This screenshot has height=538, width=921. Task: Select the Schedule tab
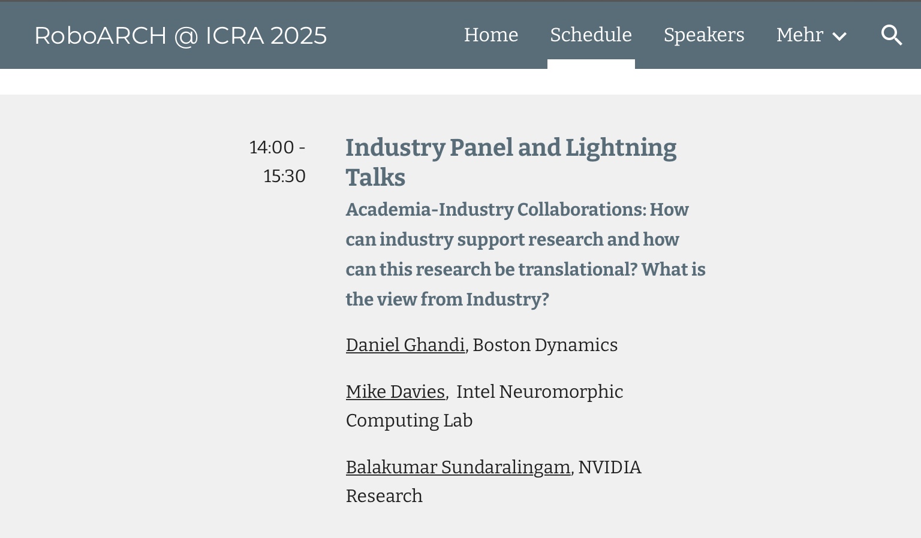click(x=591, y=35)
